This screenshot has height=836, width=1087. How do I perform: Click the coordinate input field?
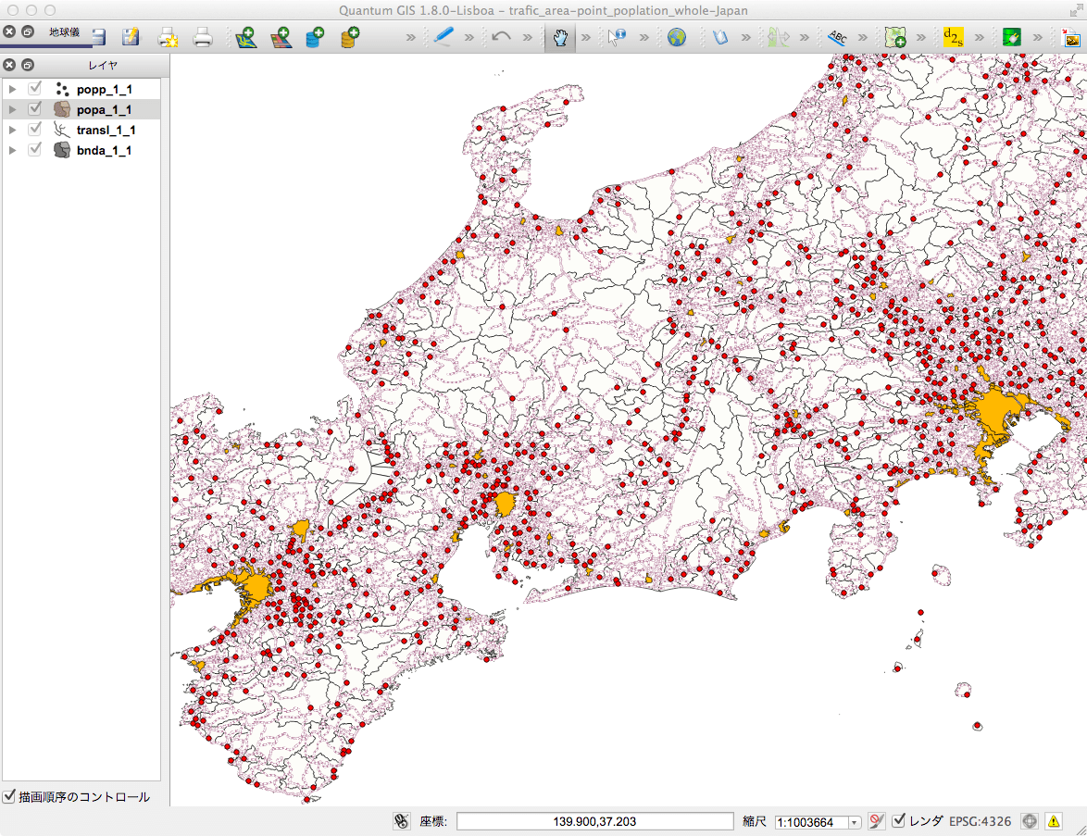click(594, 821)
